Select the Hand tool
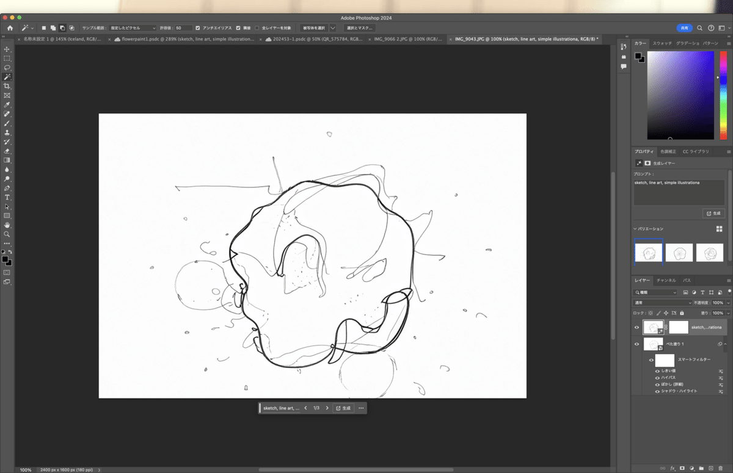Screen dimensions: 733x473 pyautogui.click(x=7, y=225)
